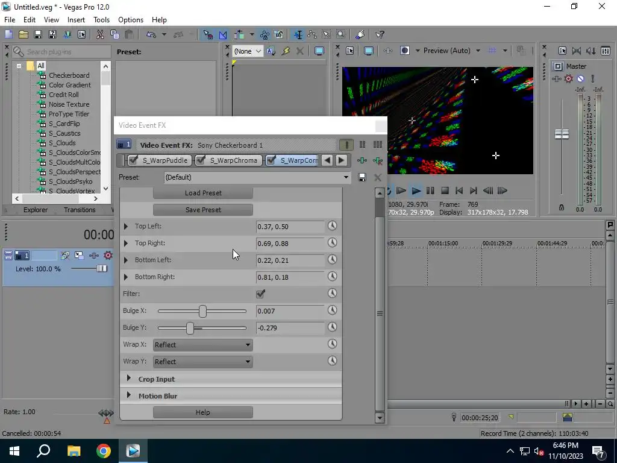The height and width of the screenshot is (463, 617).
Task: Open Mixing Console icon in Master panel
Action: tap(606, 51)
